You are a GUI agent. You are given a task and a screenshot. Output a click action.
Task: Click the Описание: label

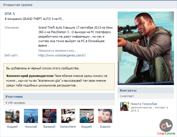coord(12,28)
